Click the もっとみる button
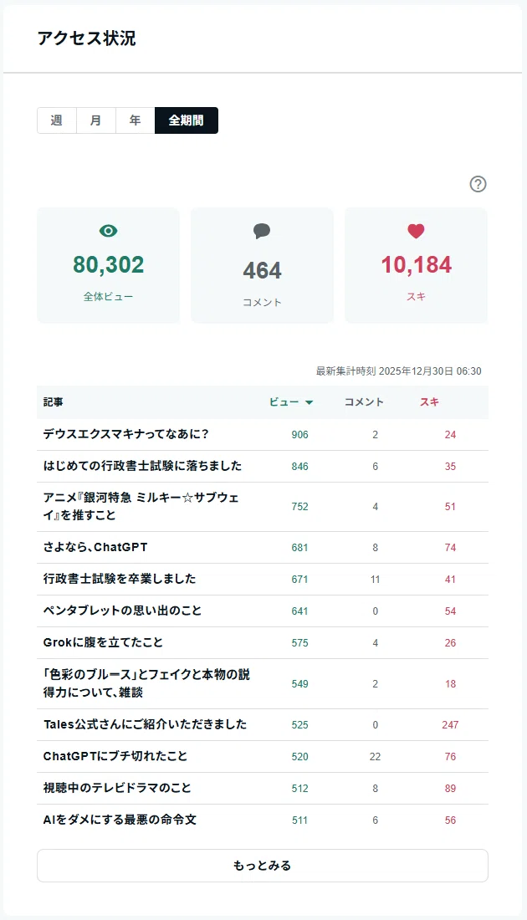The width and height of the screenshot is (527, 920). (x=263, y=866)
